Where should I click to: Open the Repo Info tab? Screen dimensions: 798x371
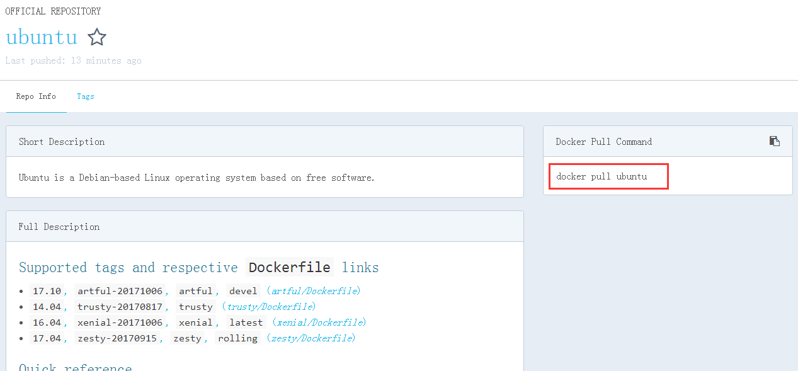(x=36, y=96)
